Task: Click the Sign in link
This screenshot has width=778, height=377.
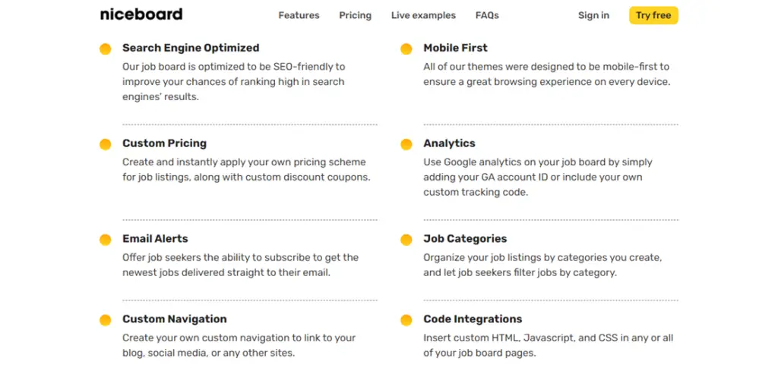Action: (x=593, y=15)
